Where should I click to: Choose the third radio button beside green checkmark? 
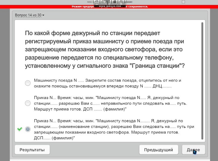(x=28, y=129)
